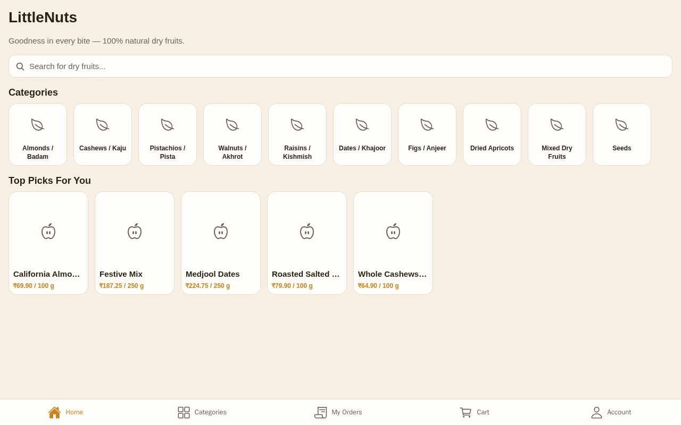Image resolution: width=681 pixels, height=425 pixels.
Task: Open the Dried Apricots category
Action: tap(492, 134)
